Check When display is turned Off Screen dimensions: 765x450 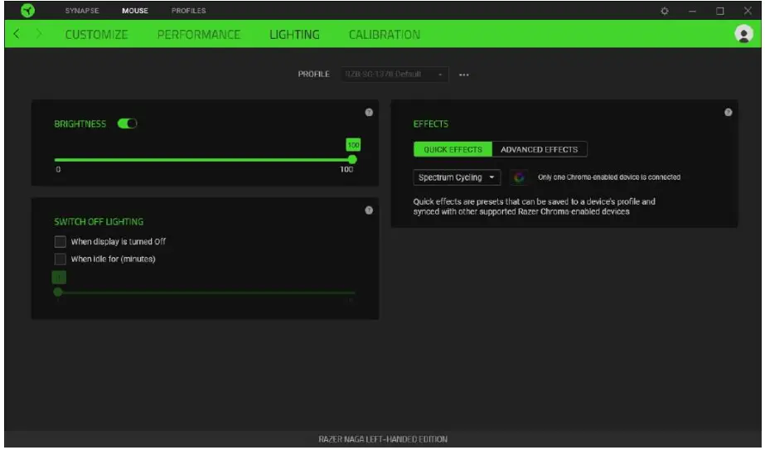coord(60,242)
